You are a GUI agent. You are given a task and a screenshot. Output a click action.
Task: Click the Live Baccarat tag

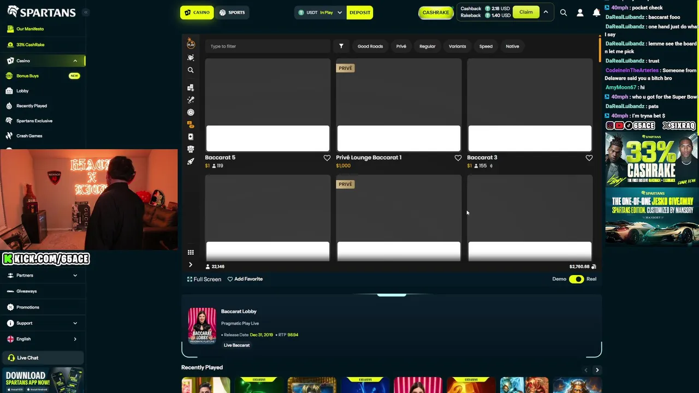point(236,345)
